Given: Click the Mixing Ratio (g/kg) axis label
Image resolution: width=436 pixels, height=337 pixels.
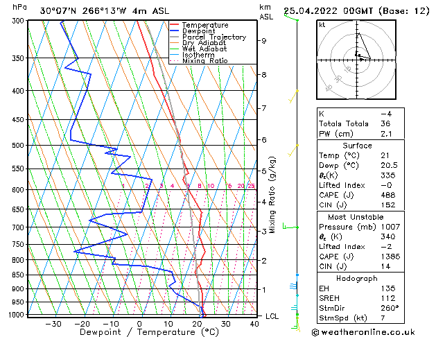Looking at the screenshot, I should click(272, 195).
